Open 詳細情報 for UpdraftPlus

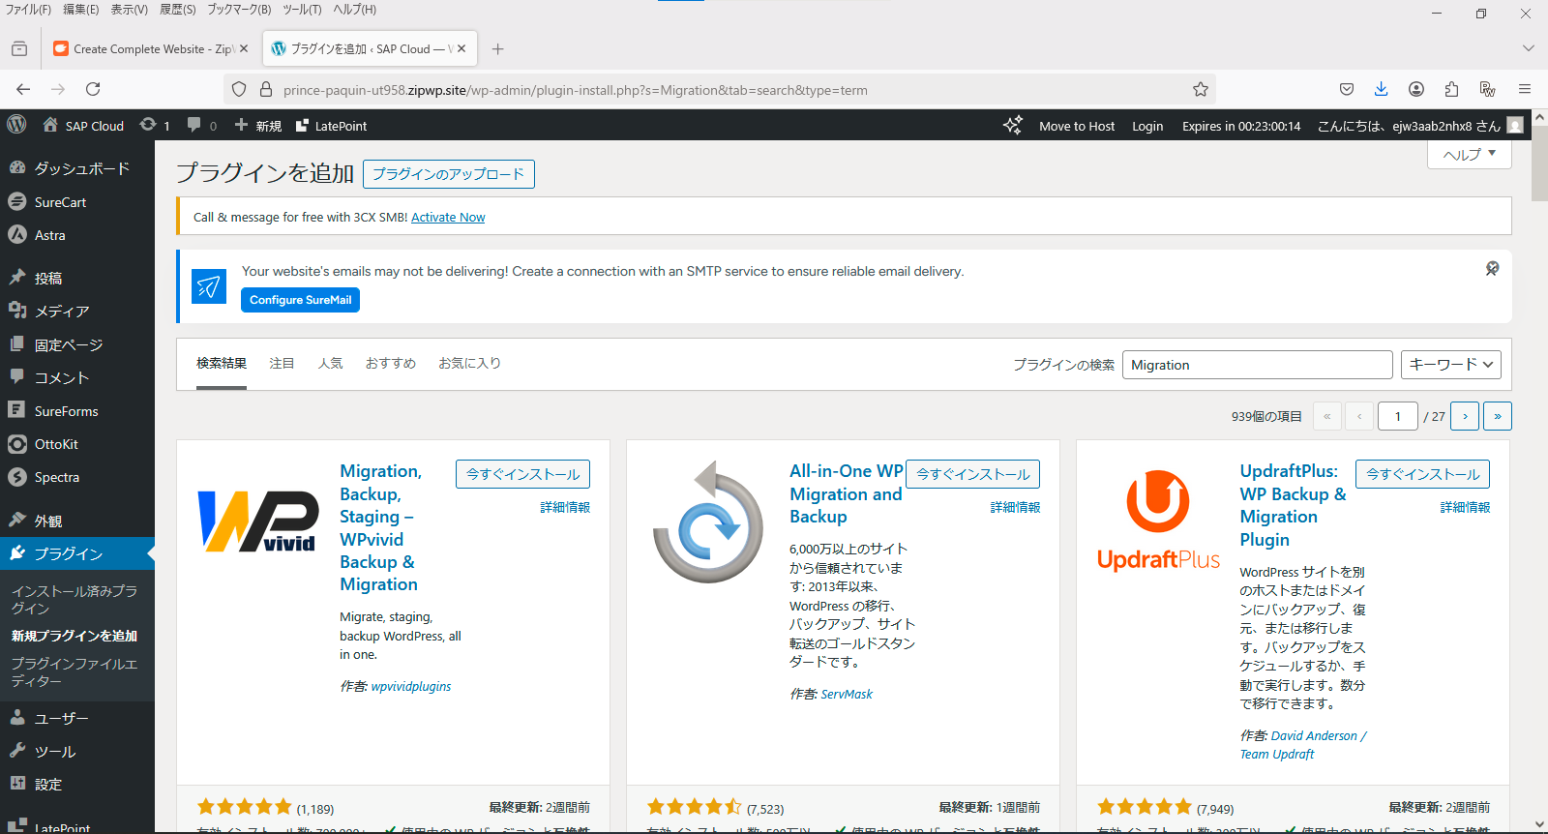click(1465, 507)
